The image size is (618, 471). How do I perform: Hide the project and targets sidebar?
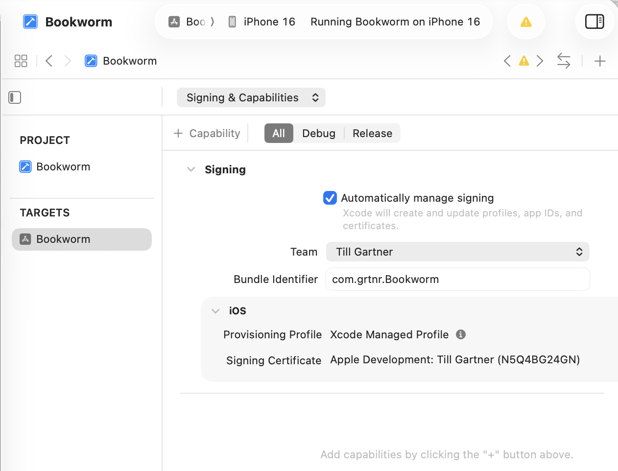coord(15,97)
